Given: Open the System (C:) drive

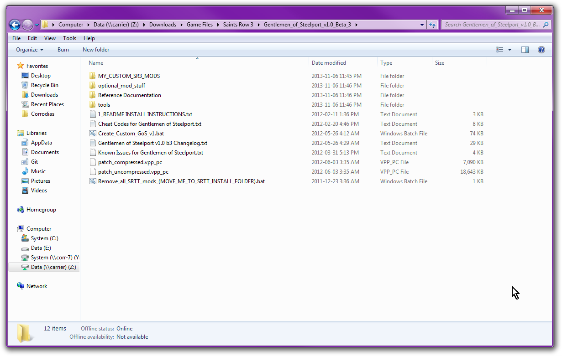Looking at the screenshot, I should [x=44, y=238].
